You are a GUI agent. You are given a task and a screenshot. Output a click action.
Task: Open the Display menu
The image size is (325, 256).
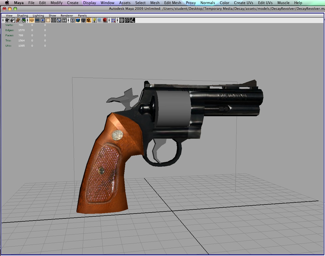tap(90, 3)
